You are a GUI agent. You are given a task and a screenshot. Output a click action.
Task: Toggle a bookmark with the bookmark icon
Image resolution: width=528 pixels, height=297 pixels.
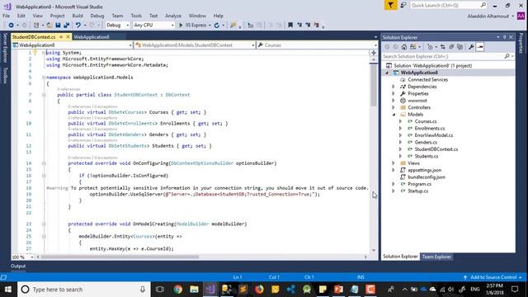coord(290,25)
